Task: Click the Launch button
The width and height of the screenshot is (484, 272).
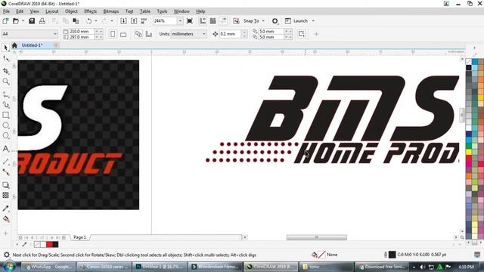Action: [x=296, y=21]
